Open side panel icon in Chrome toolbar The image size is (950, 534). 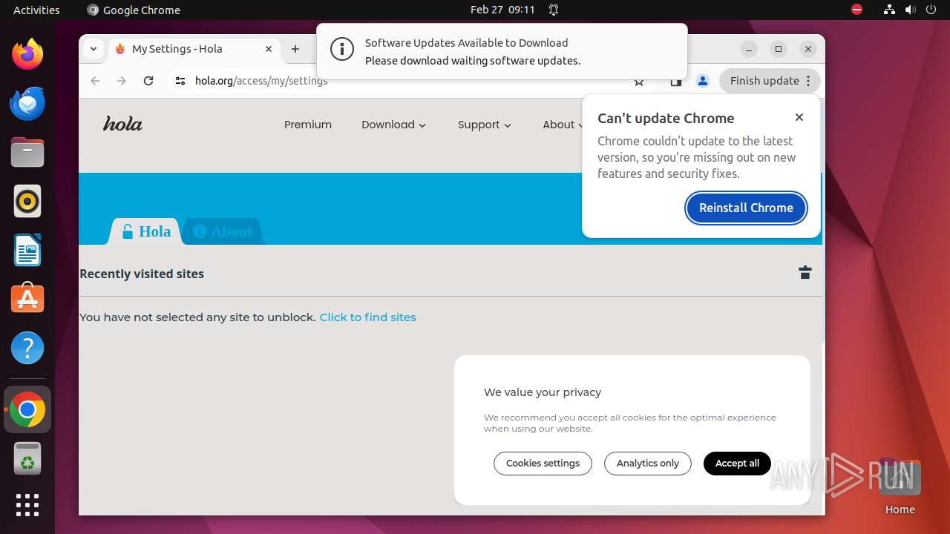(x=675, y=81)
